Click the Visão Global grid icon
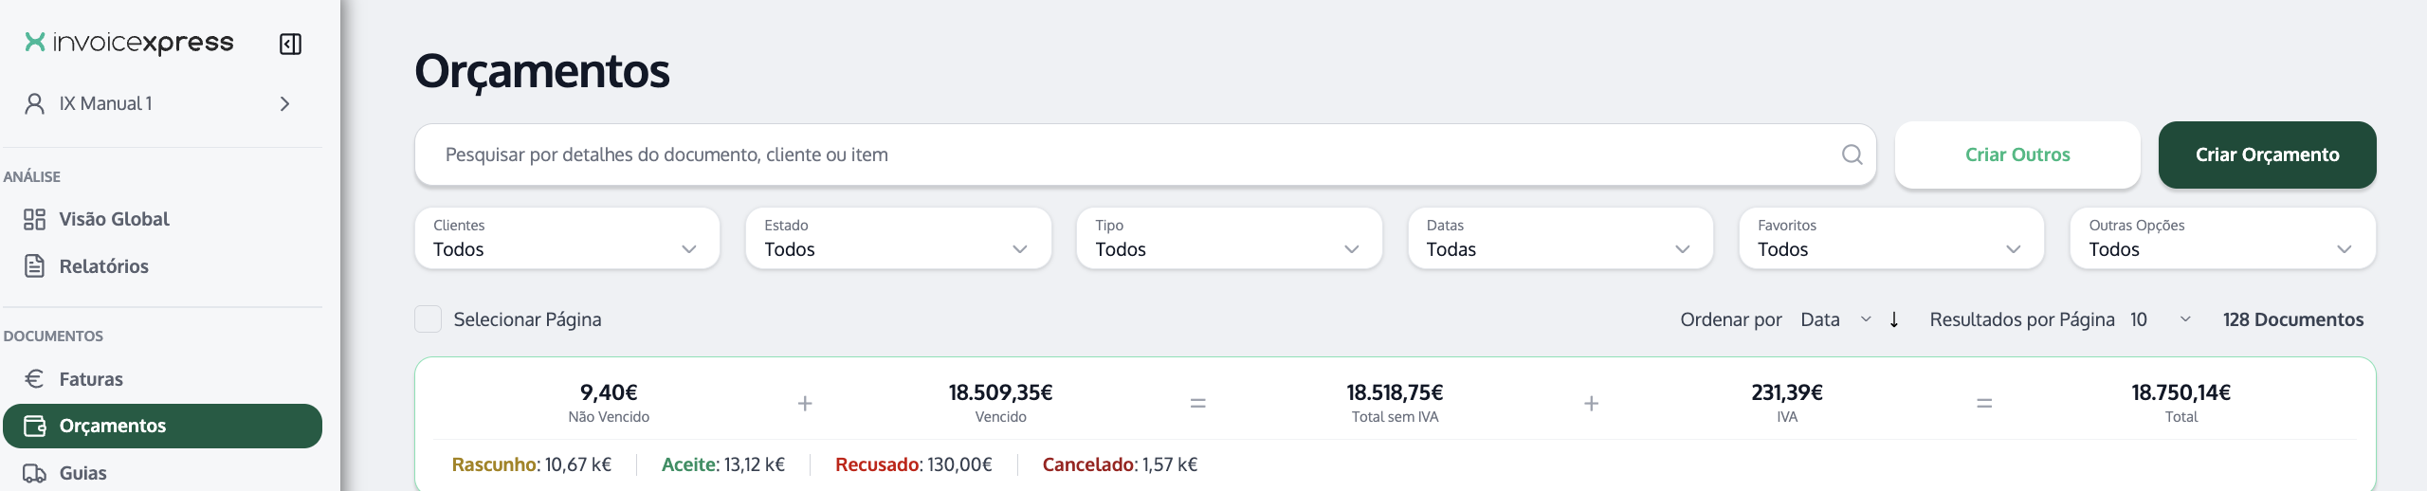The image size is (2427, 491). pyautogui.click(x=34, y=219)
